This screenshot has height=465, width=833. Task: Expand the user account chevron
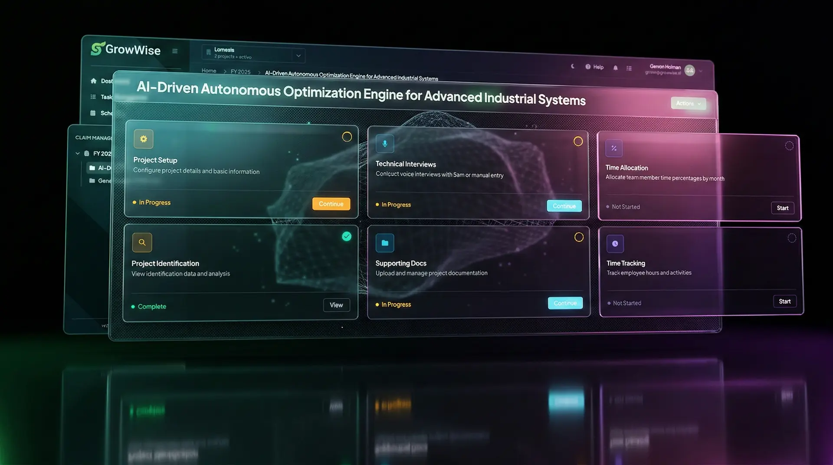tap(701, 71)
